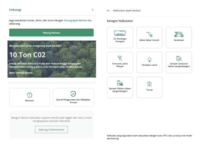Screen dimensions: 212x159
Task: Click Peralatan Listrik label
Action: tap(149, 65)
